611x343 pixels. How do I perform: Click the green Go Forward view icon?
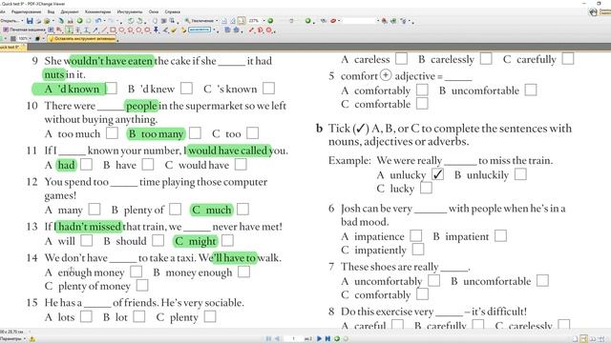337,339
